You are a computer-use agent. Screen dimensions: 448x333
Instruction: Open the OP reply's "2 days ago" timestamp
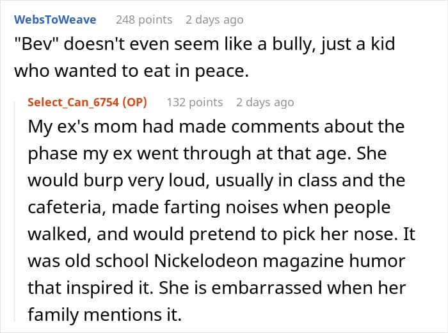click(x=265, y=102)
